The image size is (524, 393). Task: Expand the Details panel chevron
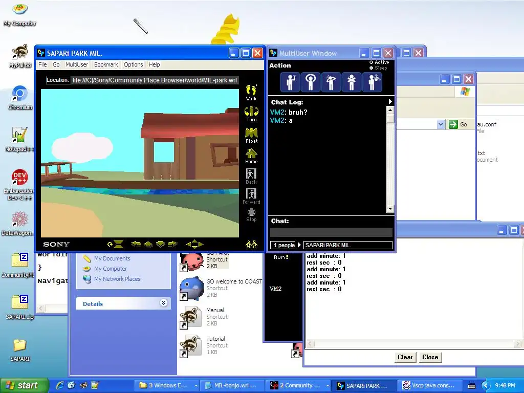coord(163,303)
